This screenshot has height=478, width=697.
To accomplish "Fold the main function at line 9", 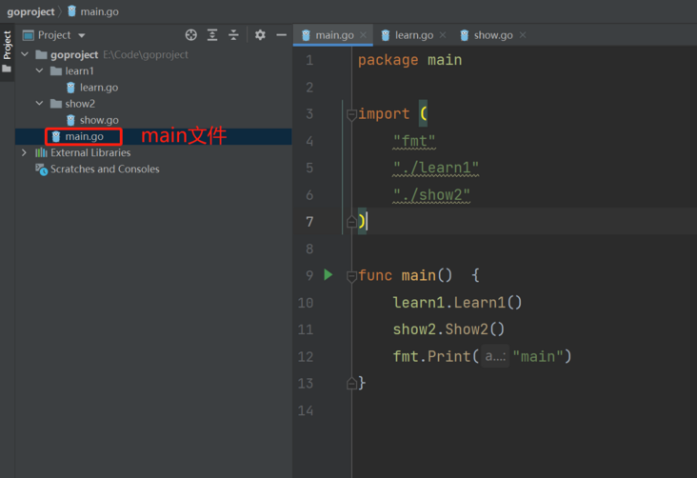I will (x=351, y=276).
